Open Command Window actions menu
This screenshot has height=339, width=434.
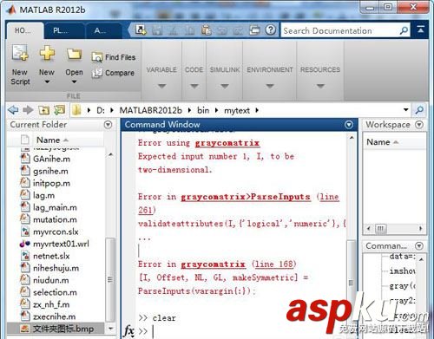point(349,125)
